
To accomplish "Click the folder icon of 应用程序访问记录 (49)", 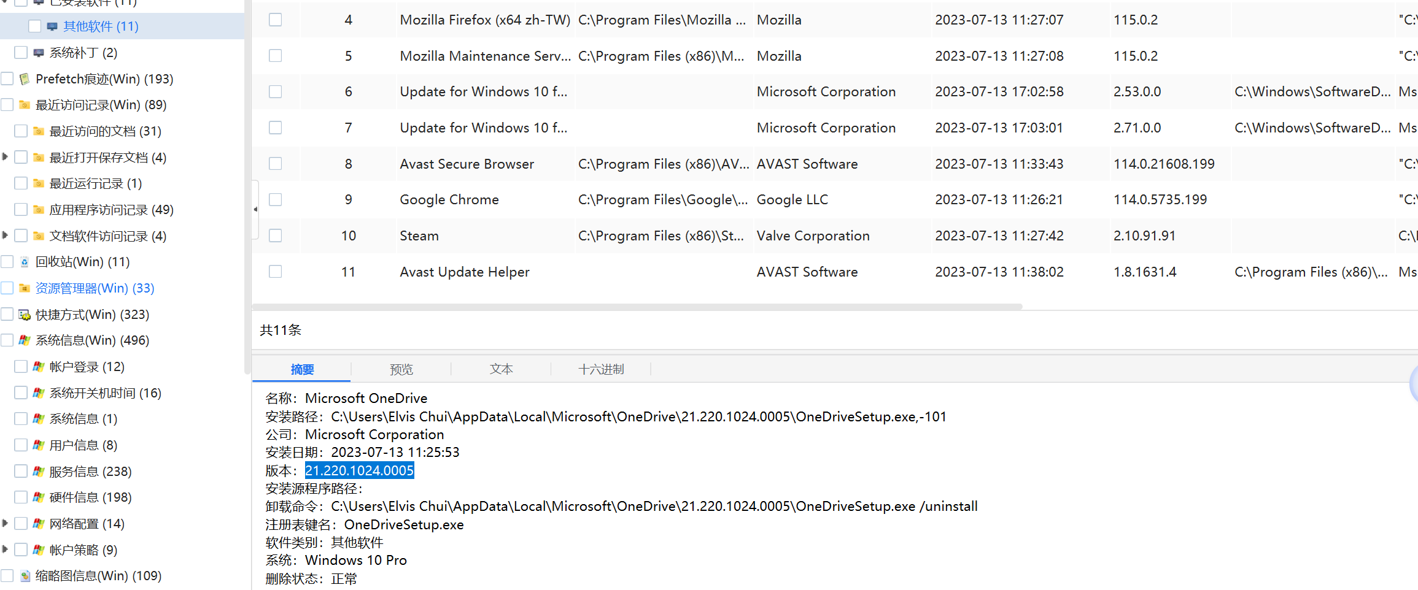I will point(39,210).
